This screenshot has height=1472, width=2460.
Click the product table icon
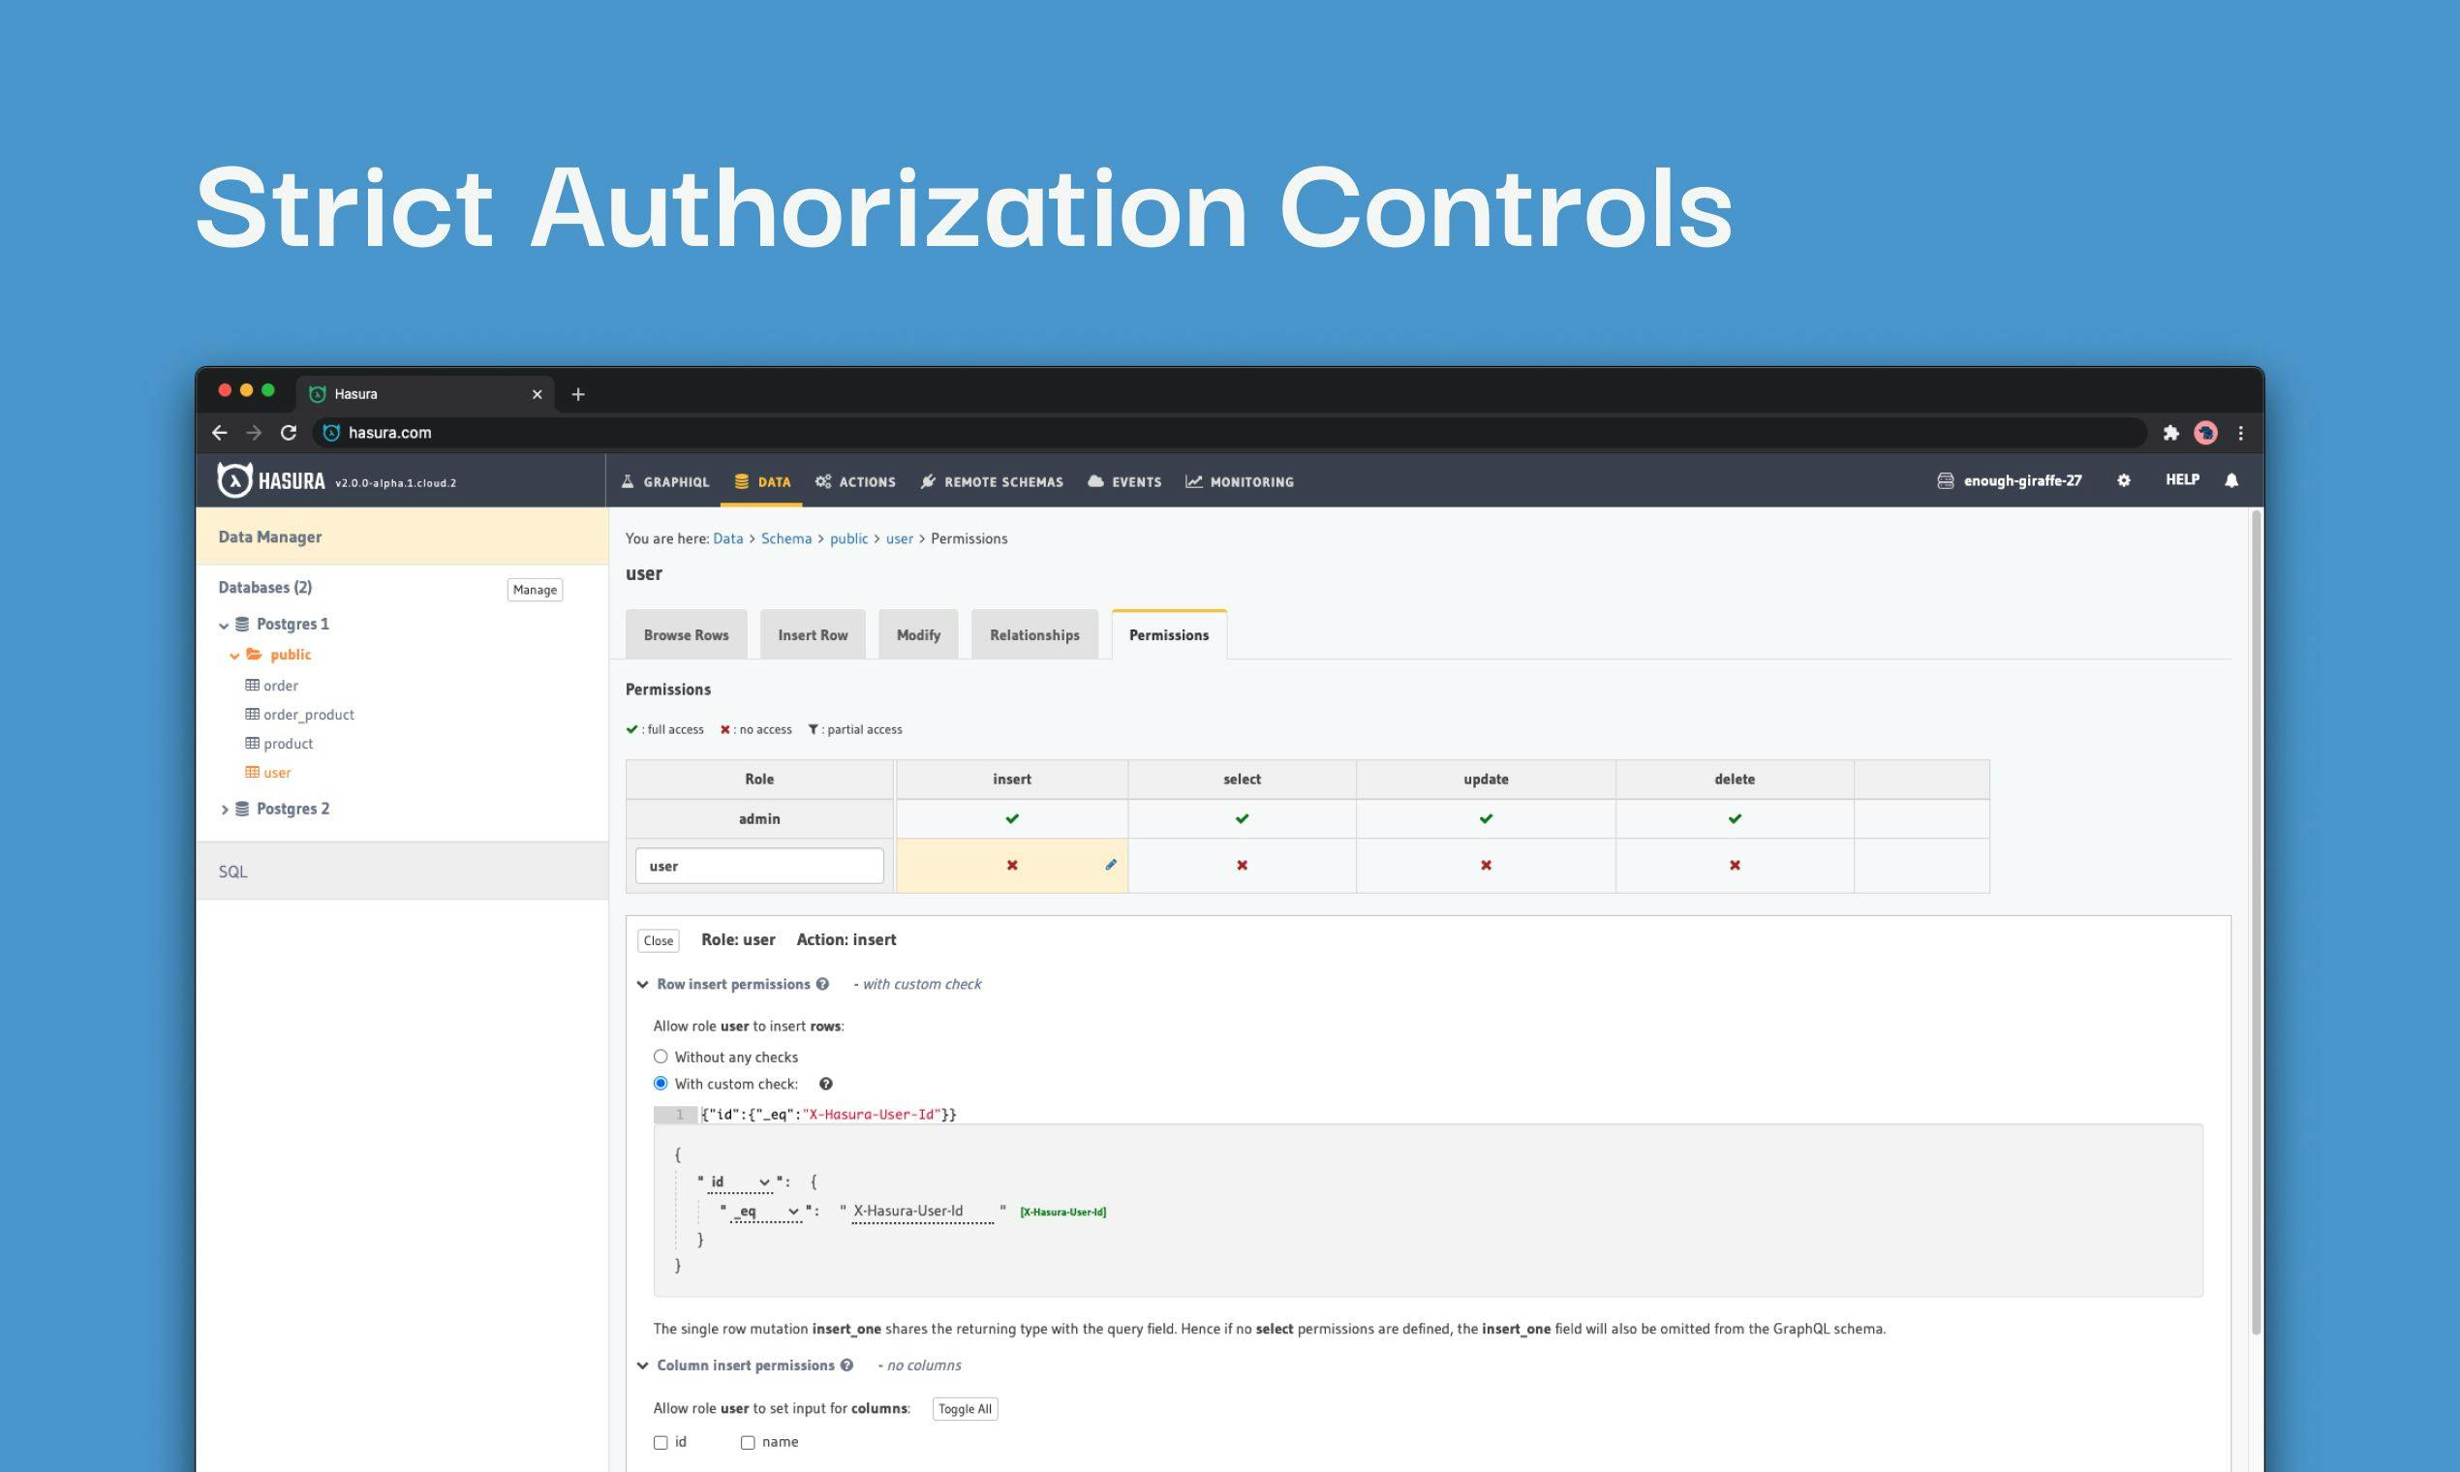pos(252,744)
